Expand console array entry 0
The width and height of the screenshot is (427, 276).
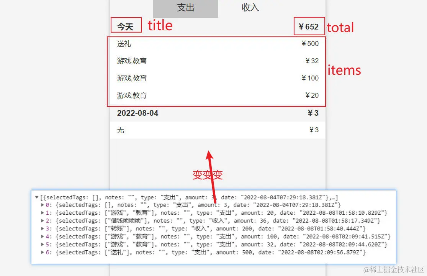43,205
